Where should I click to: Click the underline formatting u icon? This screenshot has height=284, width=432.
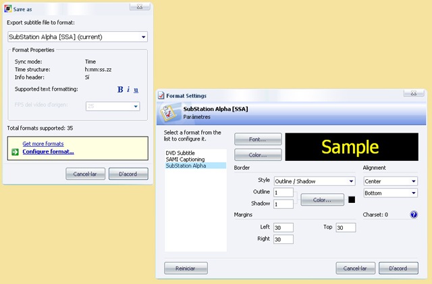point(136,90)
